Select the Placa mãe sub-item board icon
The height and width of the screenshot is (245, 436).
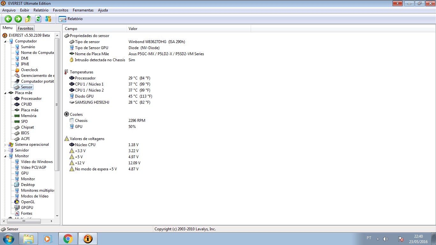17,110
